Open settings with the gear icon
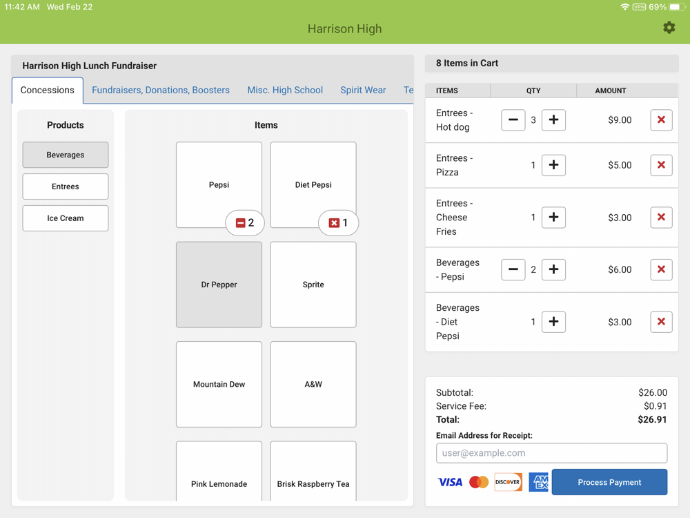This screenshot has width=690, height=518. (669, 28)
